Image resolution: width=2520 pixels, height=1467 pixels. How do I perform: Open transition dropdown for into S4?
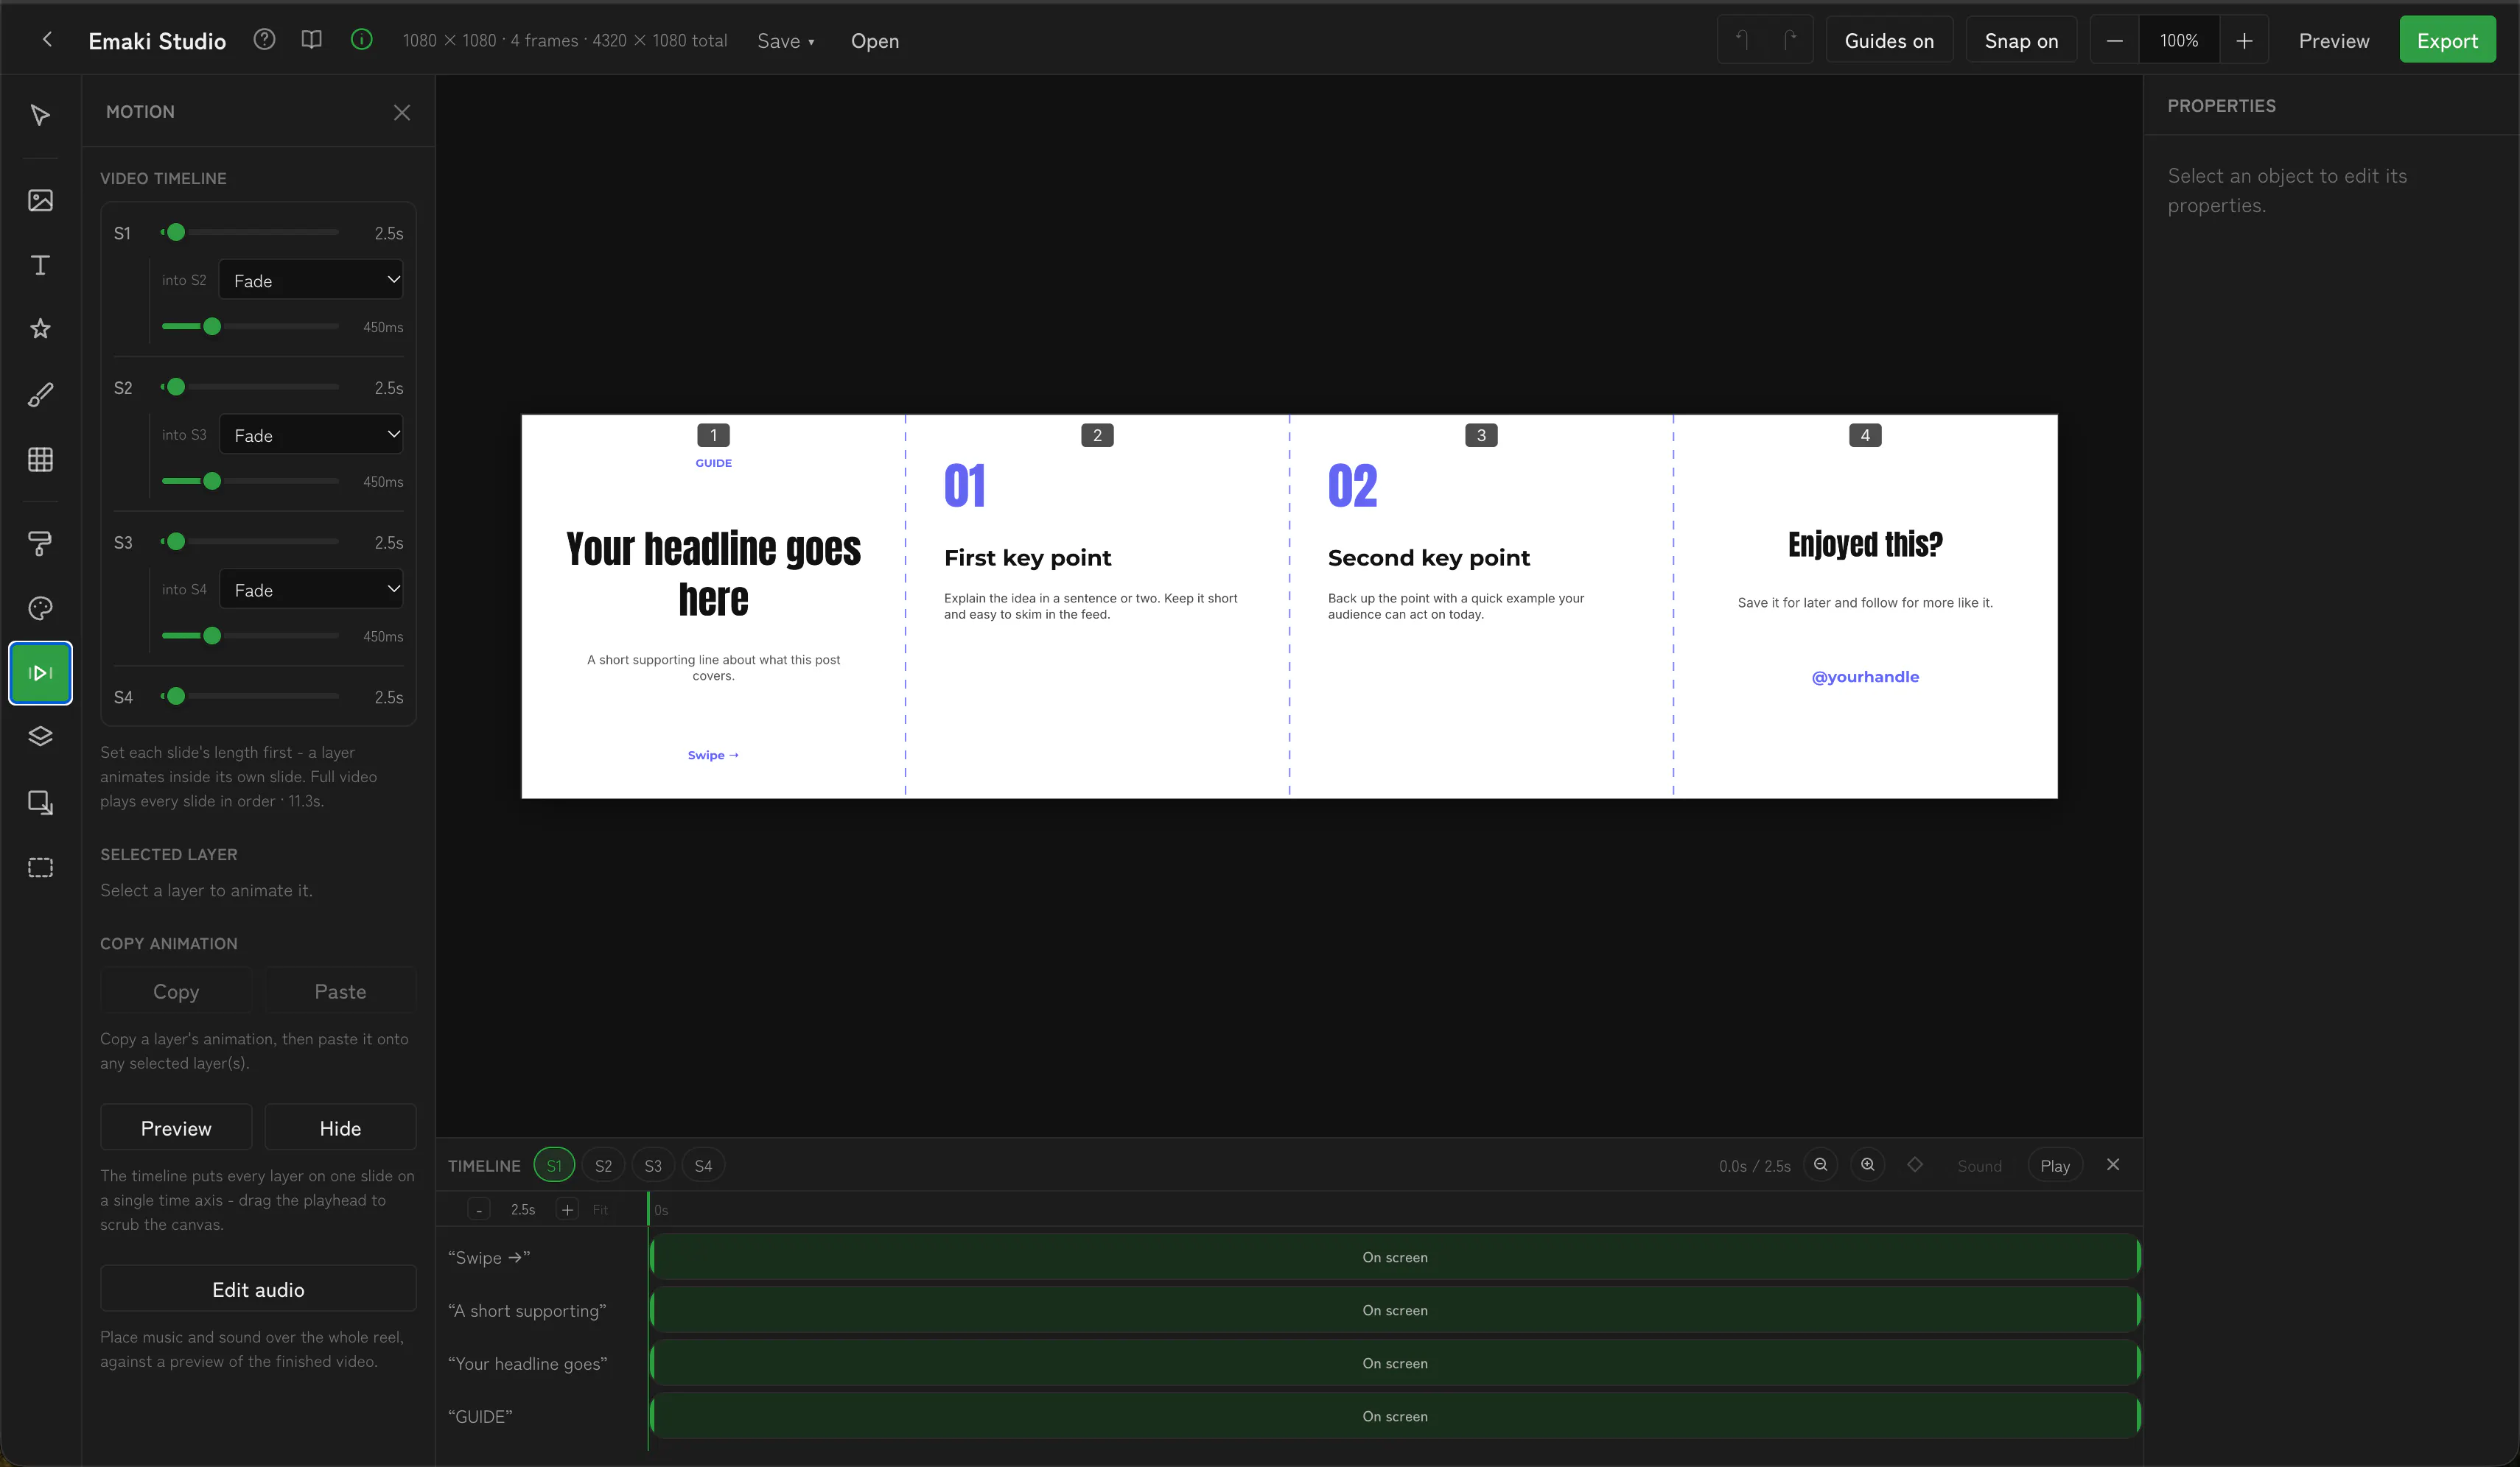[x=311, y=590]
